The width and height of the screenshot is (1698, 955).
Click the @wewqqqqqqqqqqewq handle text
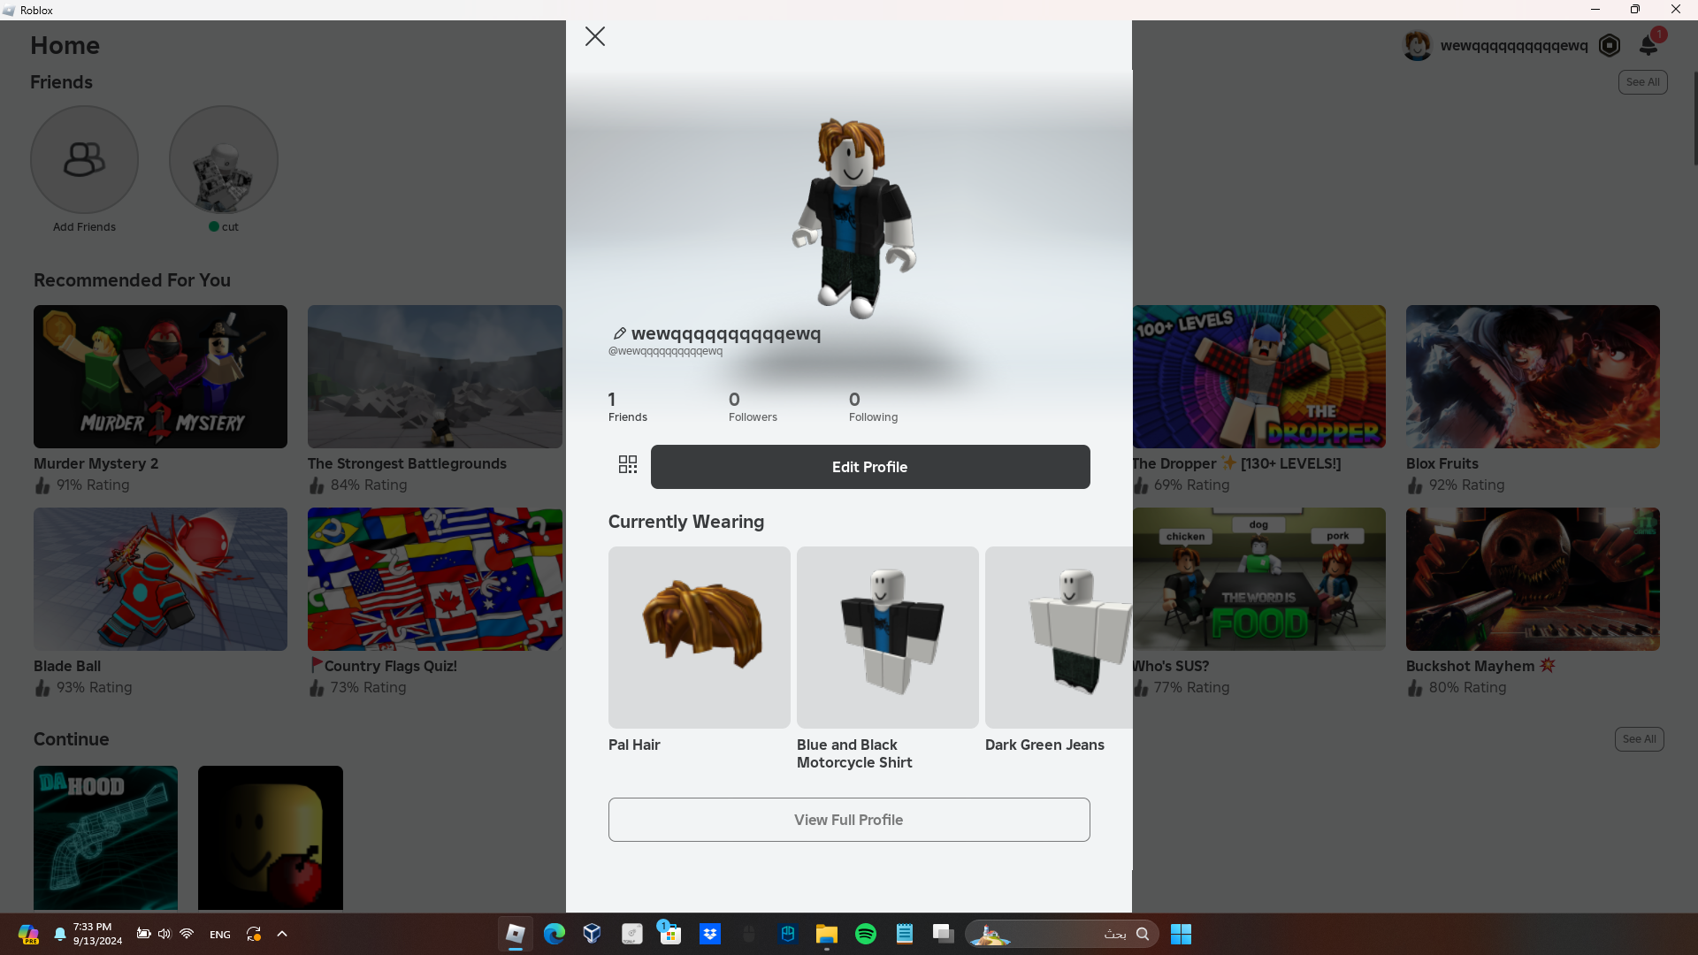click(x=665, y=351)
